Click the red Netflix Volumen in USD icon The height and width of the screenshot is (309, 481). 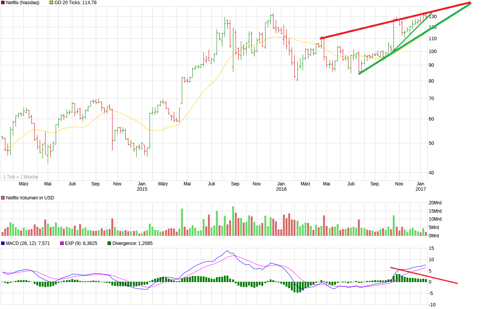coord(3,198)
